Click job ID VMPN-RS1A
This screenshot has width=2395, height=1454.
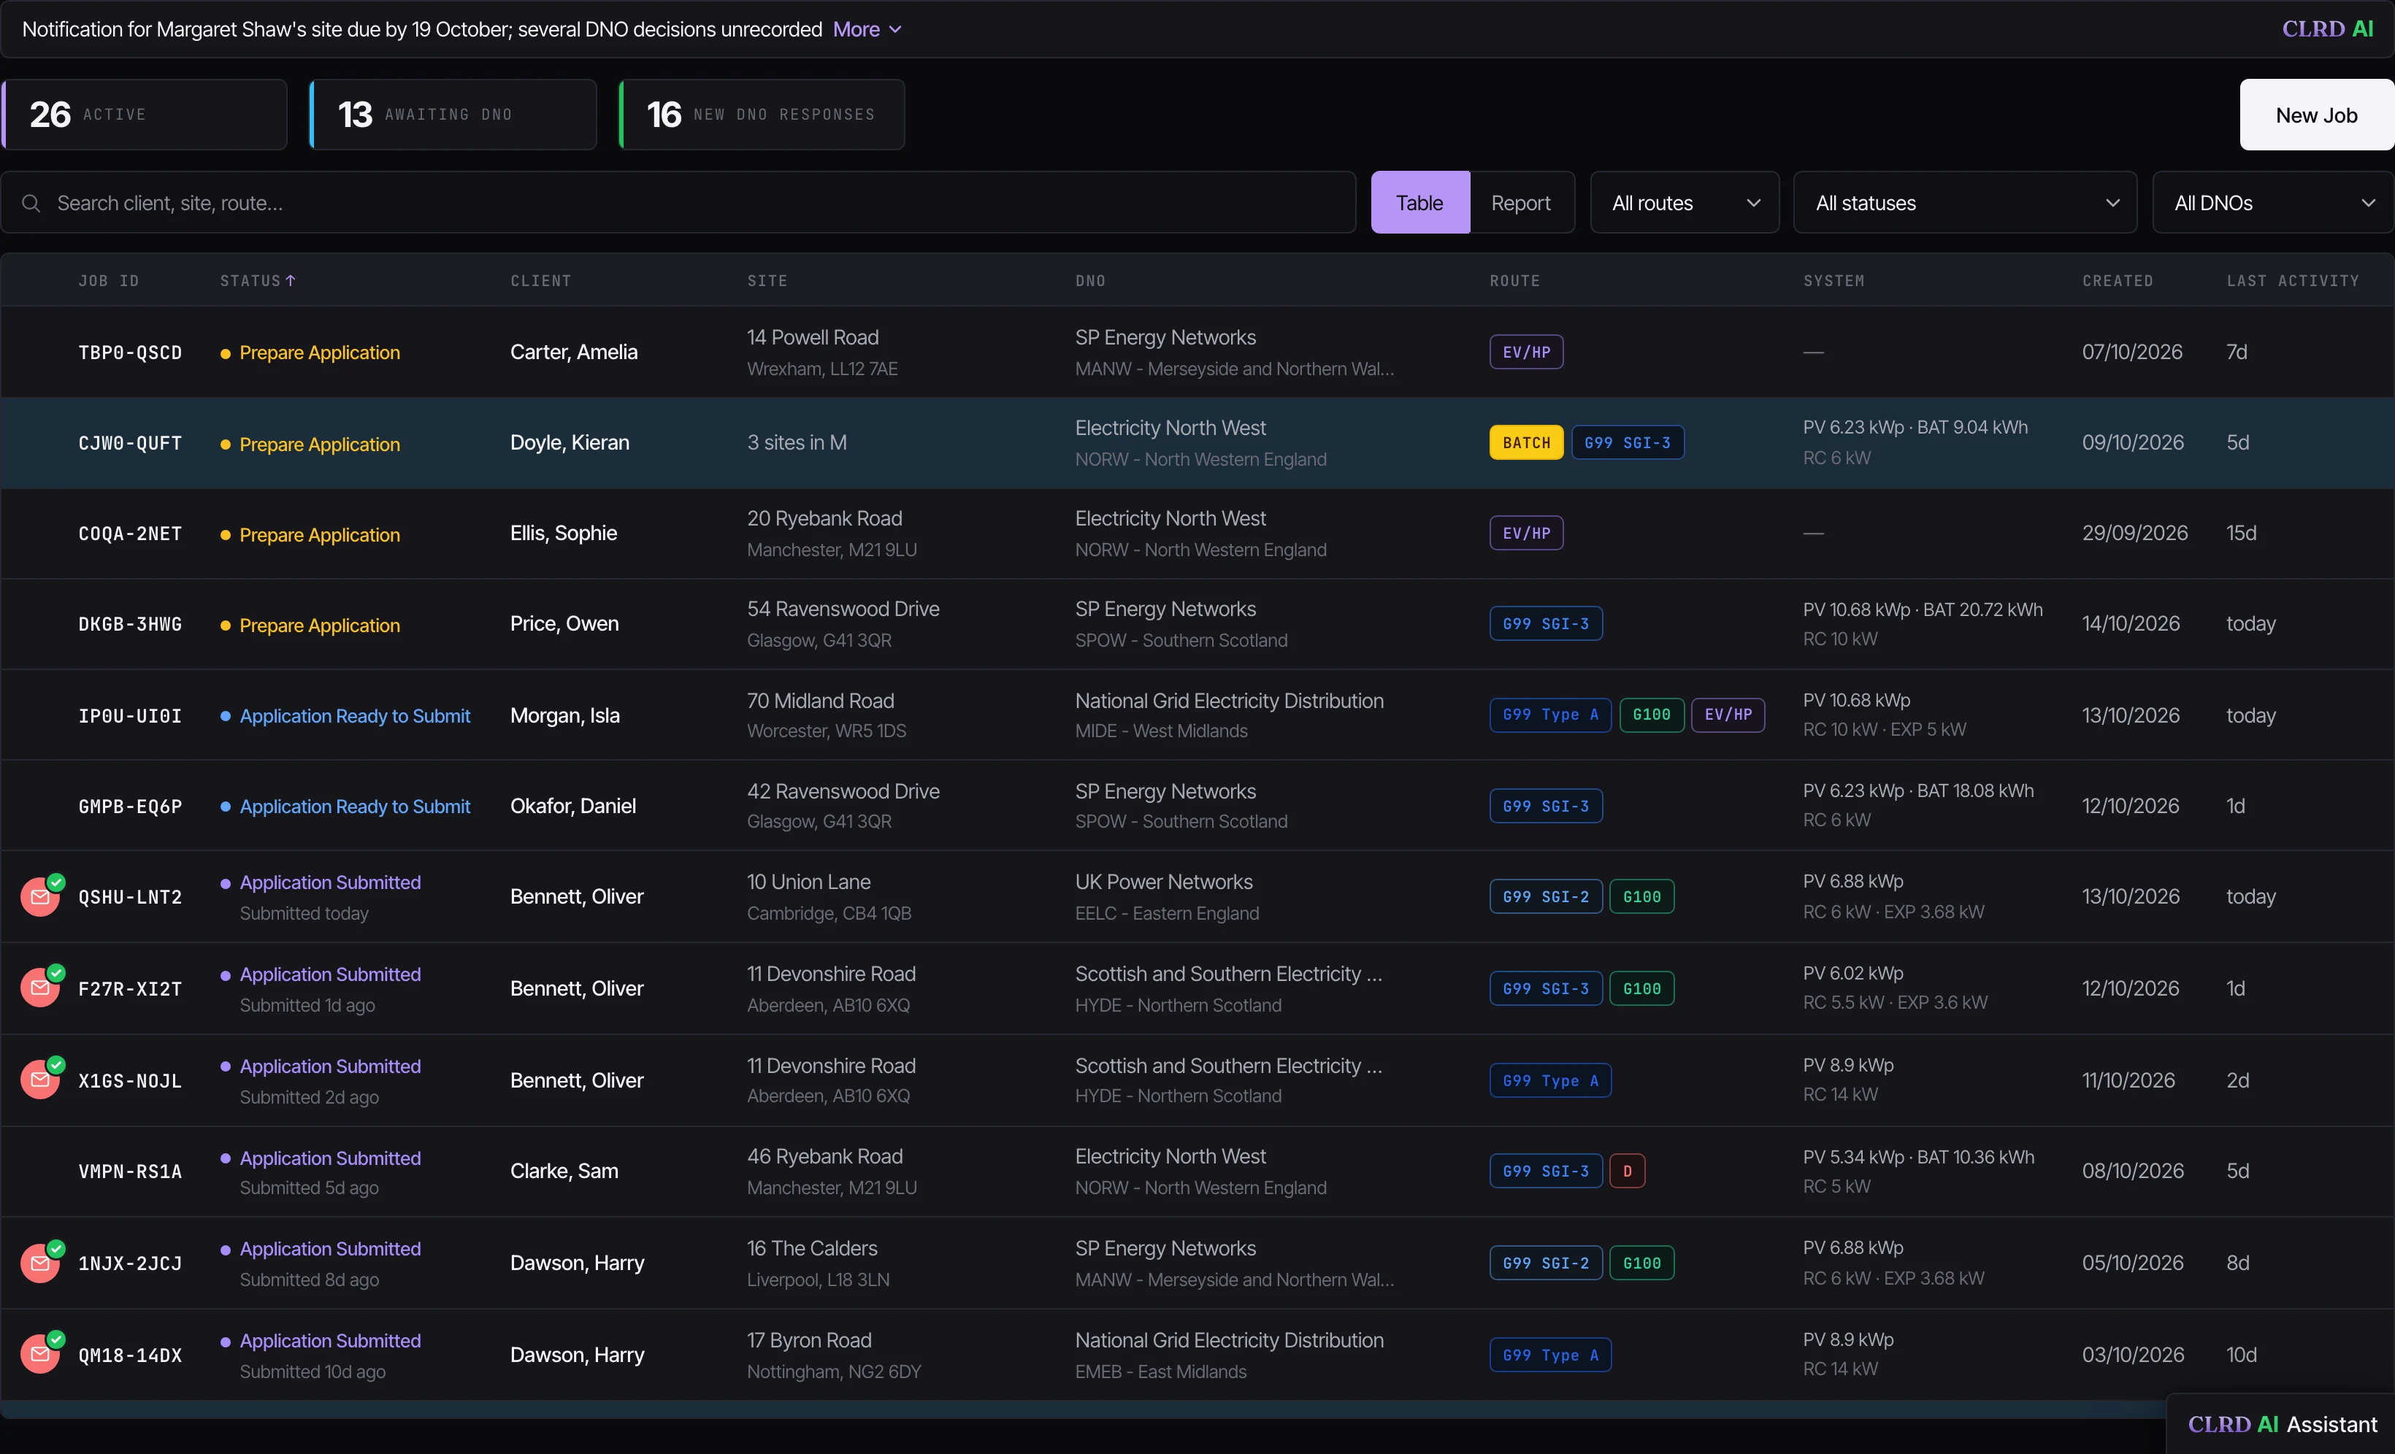click(x=130, y=1172)
